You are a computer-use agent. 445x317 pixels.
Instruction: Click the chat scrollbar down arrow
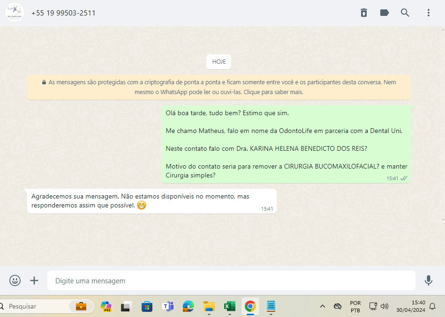443,220
